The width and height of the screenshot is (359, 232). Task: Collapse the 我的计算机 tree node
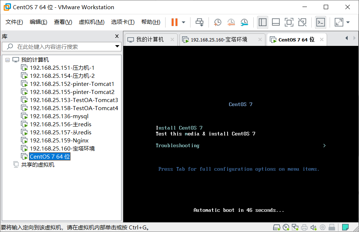pos(8,60)
